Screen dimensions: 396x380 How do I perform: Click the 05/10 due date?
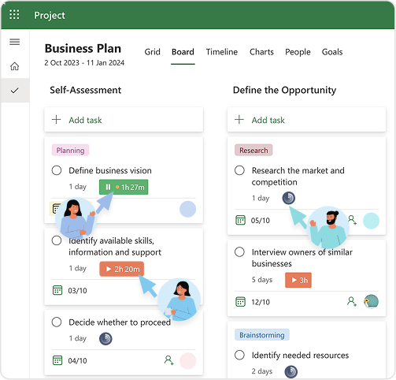click(261, 220)
